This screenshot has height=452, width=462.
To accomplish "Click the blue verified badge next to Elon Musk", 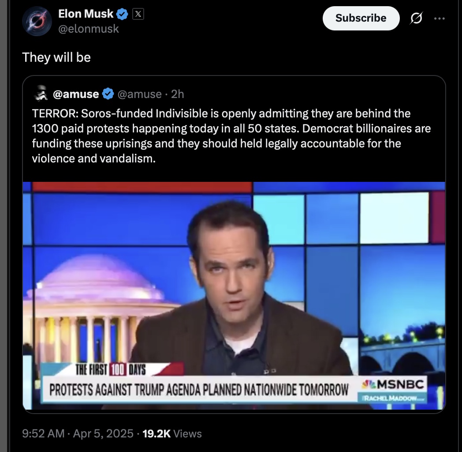I will pyautogui.click(x=122, y=14).
